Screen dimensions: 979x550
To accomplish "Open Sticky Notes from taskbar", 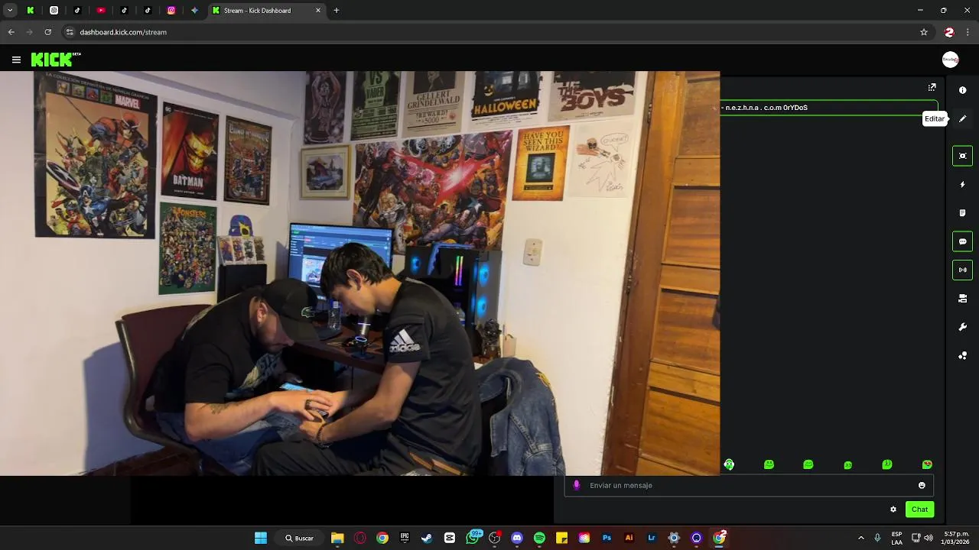I will 561,538.
